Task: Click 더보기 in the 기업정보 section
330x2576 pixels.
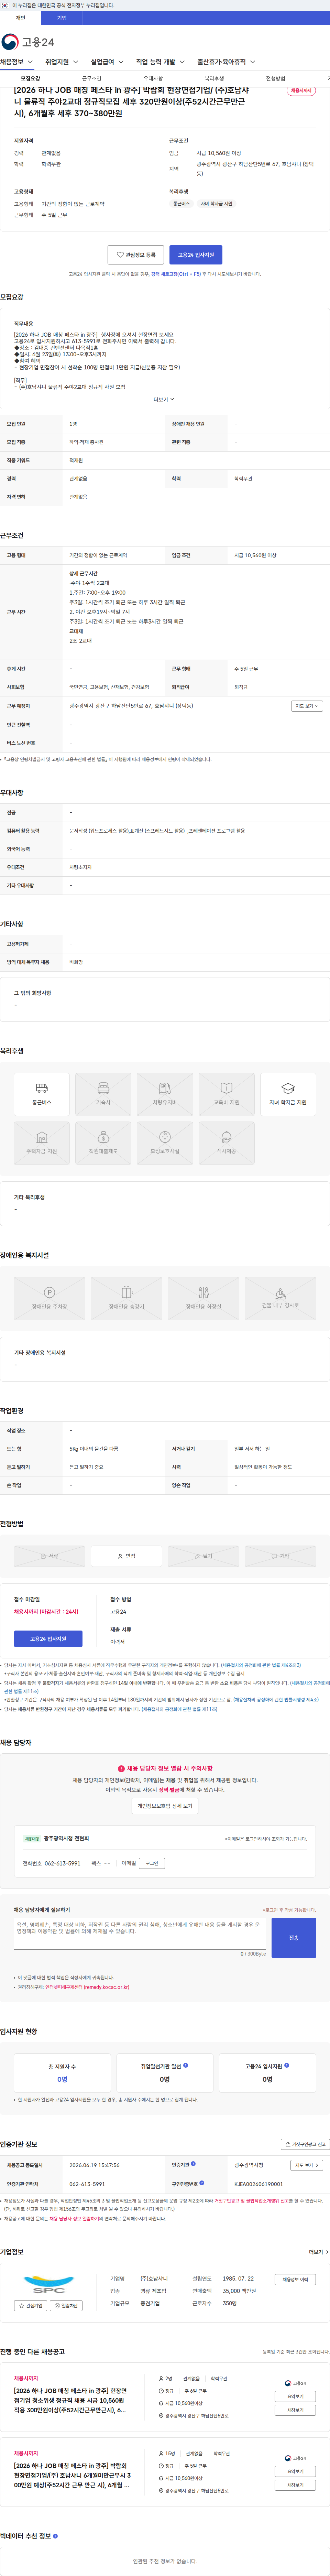Action: coord(318,2252)
